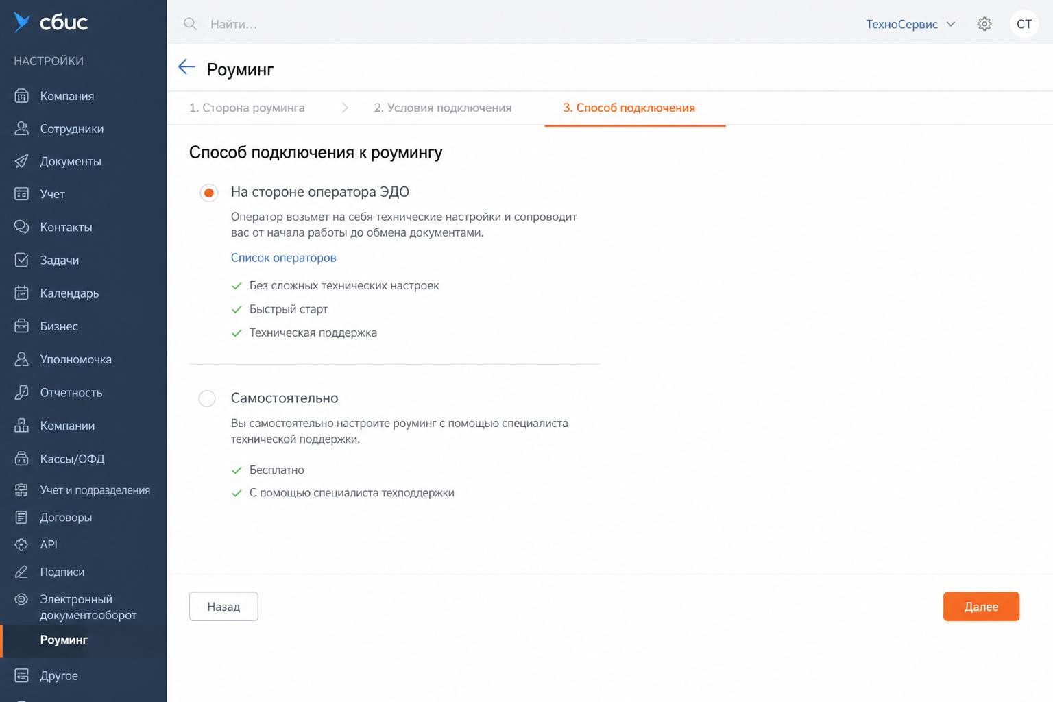Open Отчетность sidebar icon

(x=22, y=392)
